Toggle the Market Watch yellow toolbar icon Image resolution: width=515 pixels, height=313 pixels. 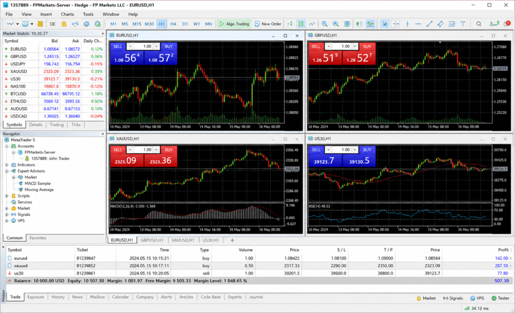40,24
